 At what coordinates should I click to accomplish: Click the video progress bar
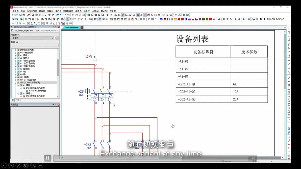pos(152,158)
